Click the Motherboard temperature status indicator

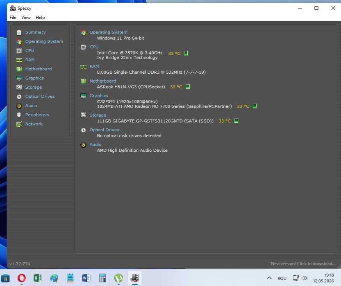tap(188, 87)
